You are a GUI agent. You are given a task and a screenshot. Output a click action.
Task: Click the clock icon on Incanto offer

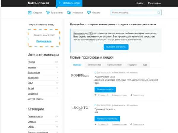[x=95, y=105]
